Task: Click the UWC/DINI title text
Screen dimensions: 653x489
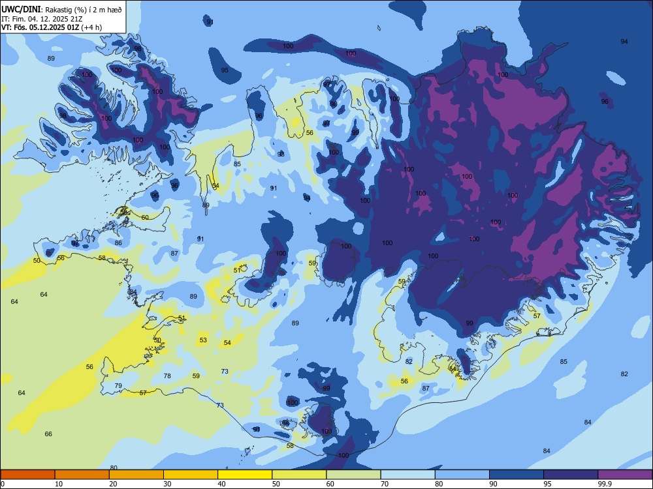Action: point(22,9)
